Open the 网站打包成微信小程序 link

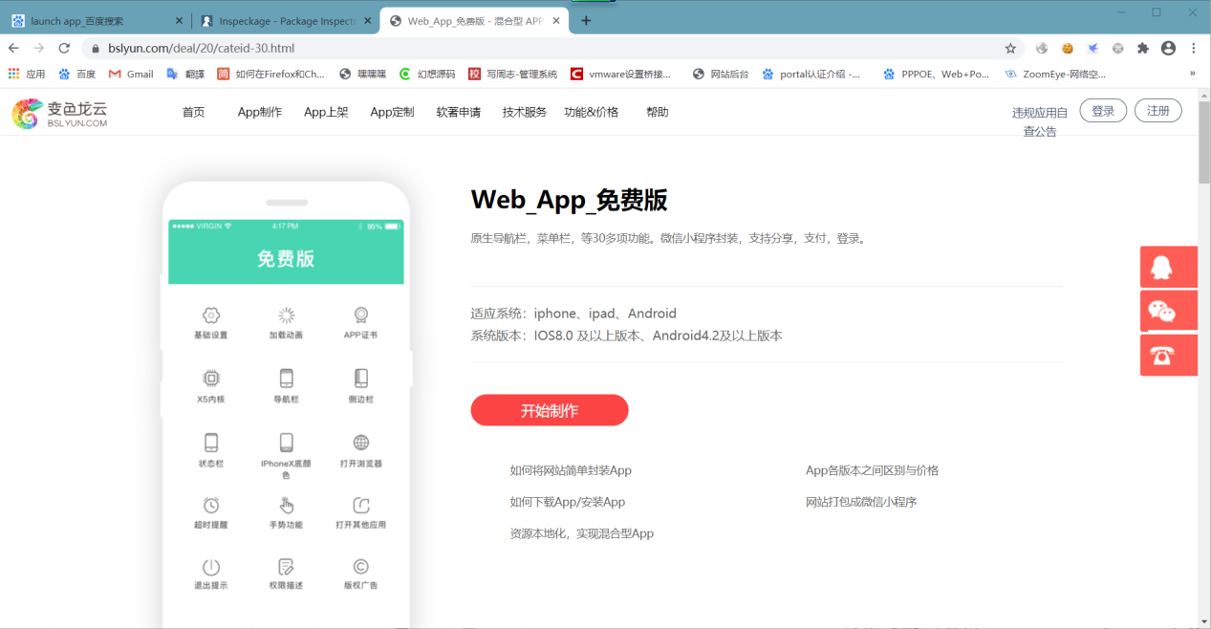tap(861, 502)
